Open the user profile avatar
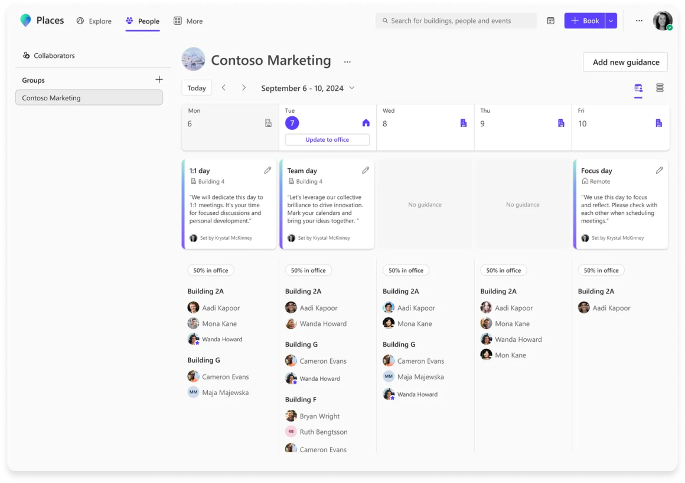 point(663,21)
